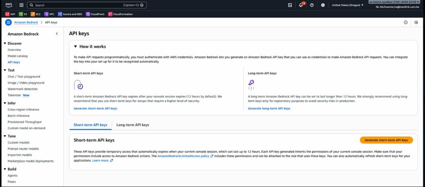Switch to Short-term API keys tab
This screenshot has height=187, width=425.
click(x=90, y=125)
